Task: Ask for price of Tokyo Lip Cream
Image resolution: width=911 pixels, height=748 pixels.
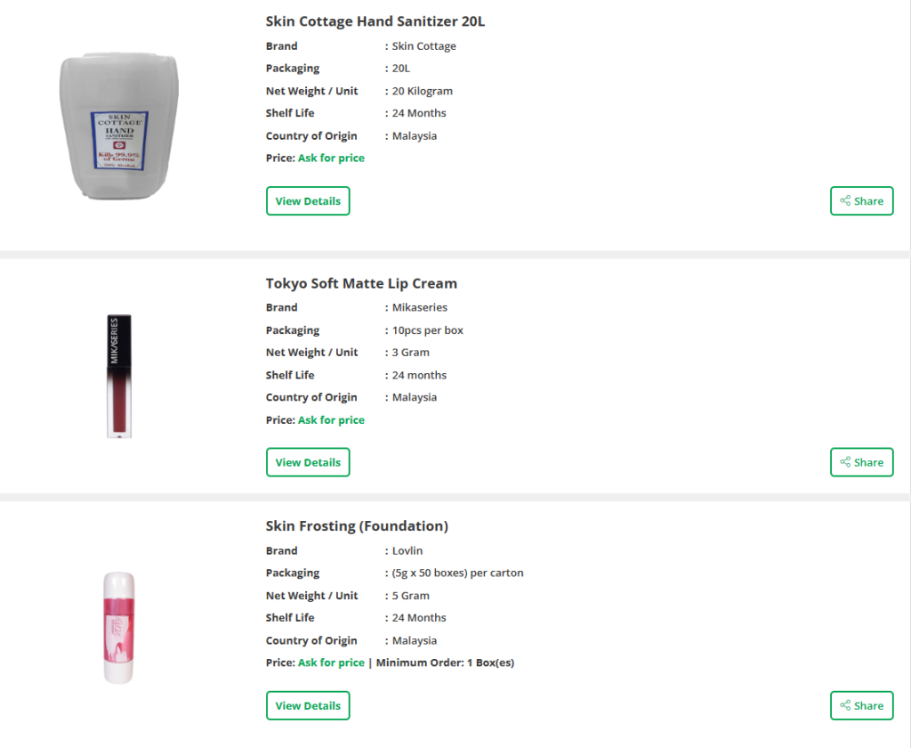Action: click(331, 420)
